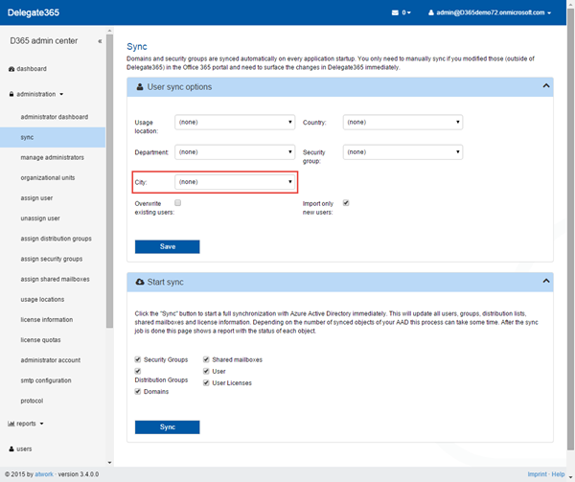Toggle the User Licenses checkbox

206,381
